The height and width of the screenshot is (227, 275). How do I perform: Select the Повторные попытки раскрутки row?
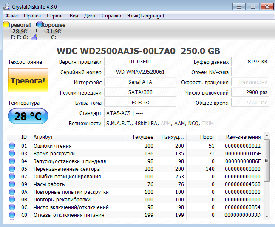pos(135,192)
